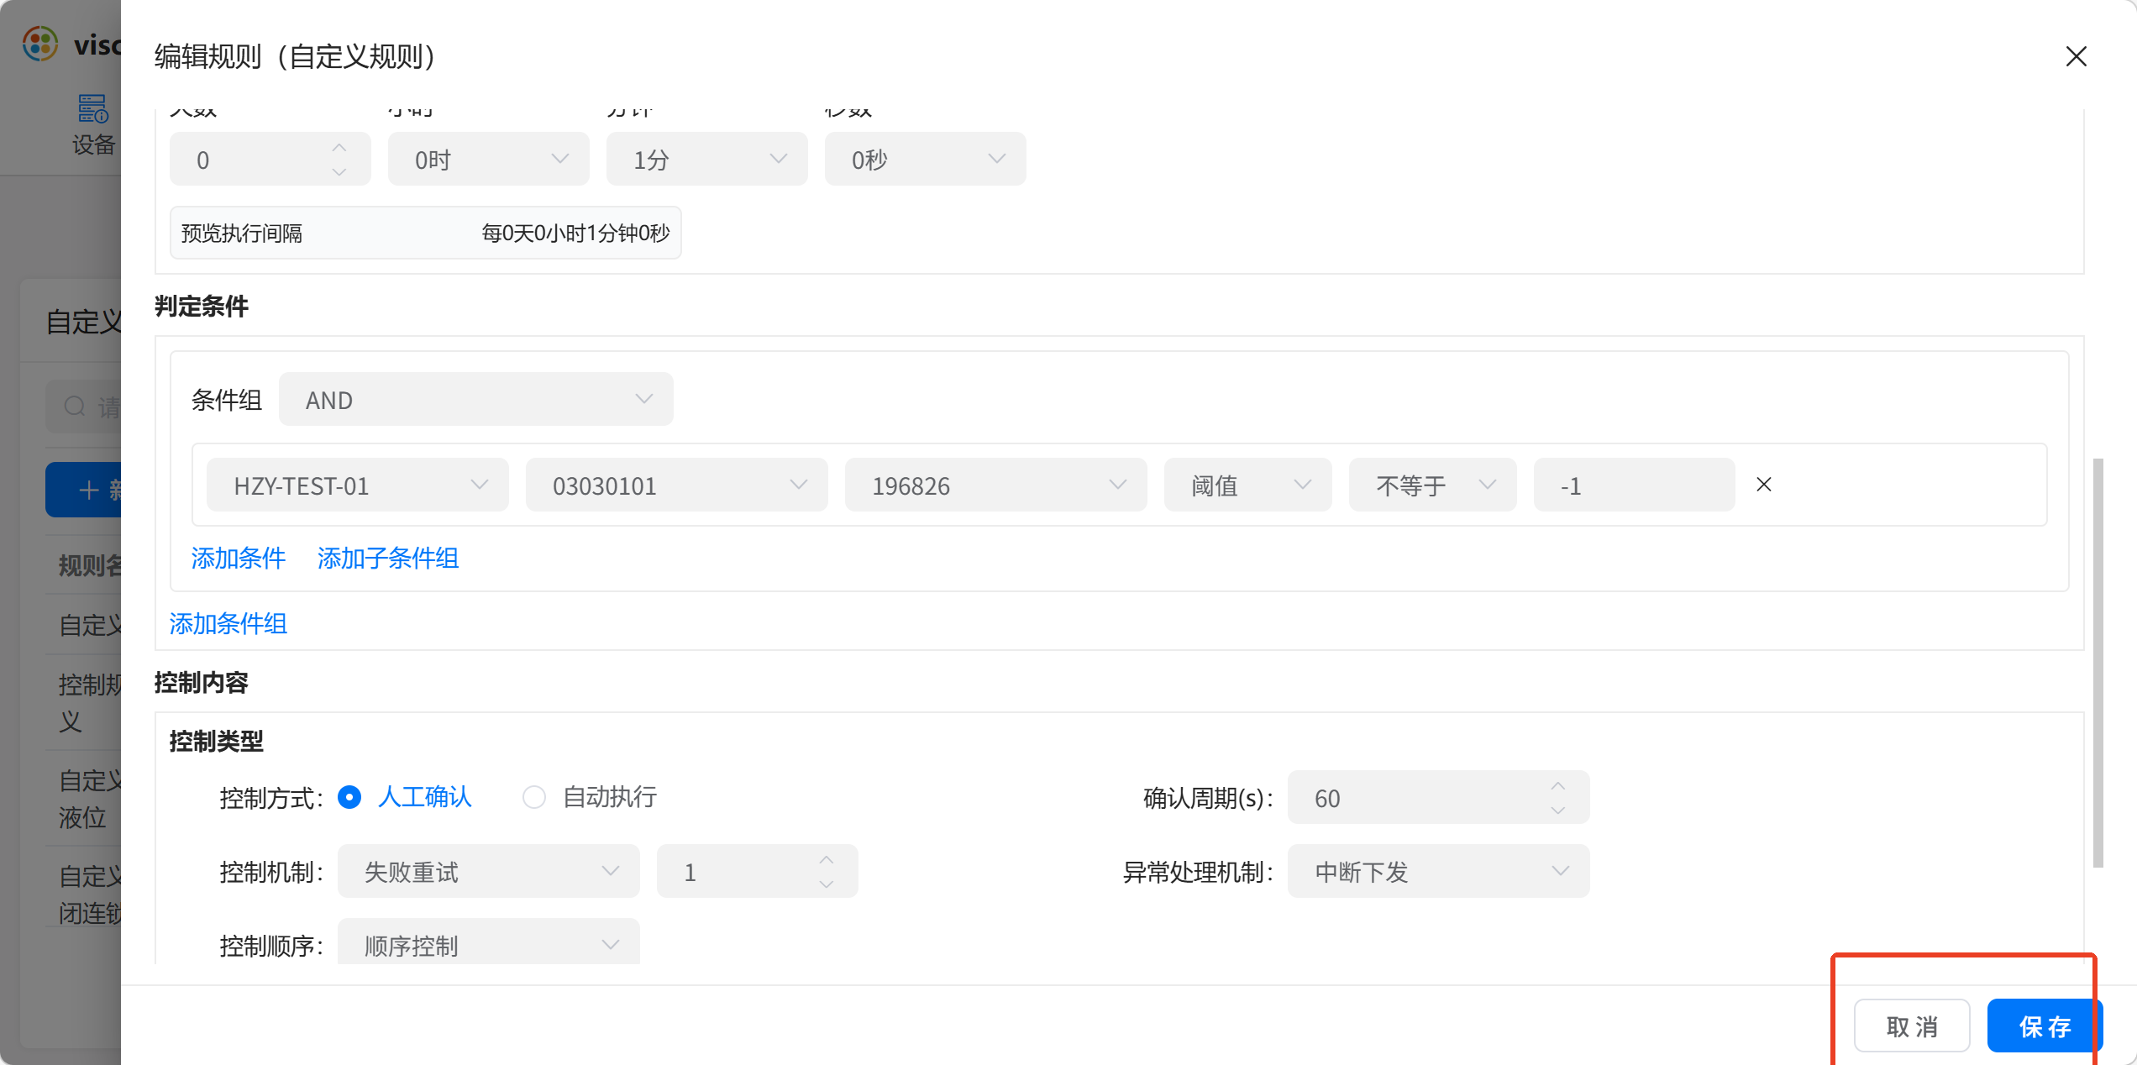Click the 控制类型 heading
Image resolution: width=2137 pixels, height=1065 pixels.
click(x=217, y=741)
